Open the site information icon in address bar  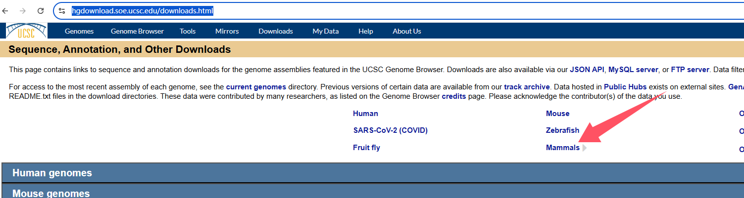(x=62, y=10)
